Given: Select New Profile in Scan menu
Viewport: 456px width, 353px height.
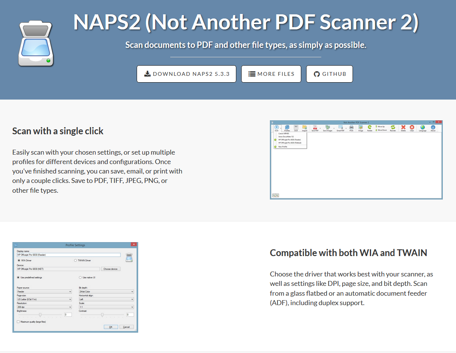Looking at the screenshot, I should 283,147.
